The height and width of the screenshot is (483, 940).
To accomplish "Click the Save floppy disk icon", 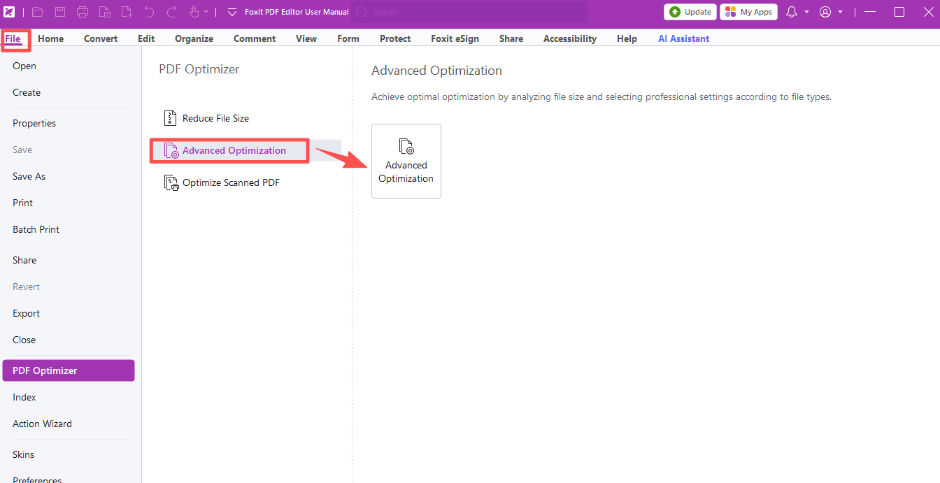I will pyautogui.click(x=60, y=12).
